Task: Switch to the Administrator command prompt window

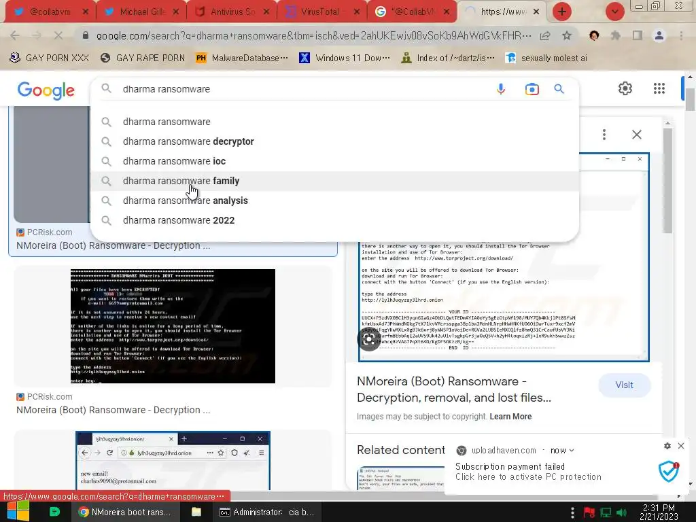Action: pyautogui.click(x=267, y=512)
